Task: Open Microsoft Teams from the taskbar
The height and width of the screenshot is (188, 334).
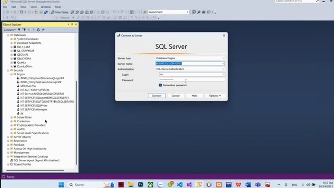Action: tap(258, 184)
